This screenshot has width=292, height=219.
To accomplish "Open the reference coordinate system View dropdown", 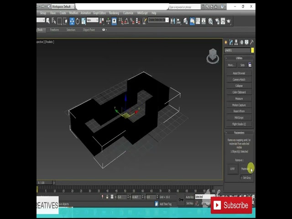I will (x=93, y=20).
